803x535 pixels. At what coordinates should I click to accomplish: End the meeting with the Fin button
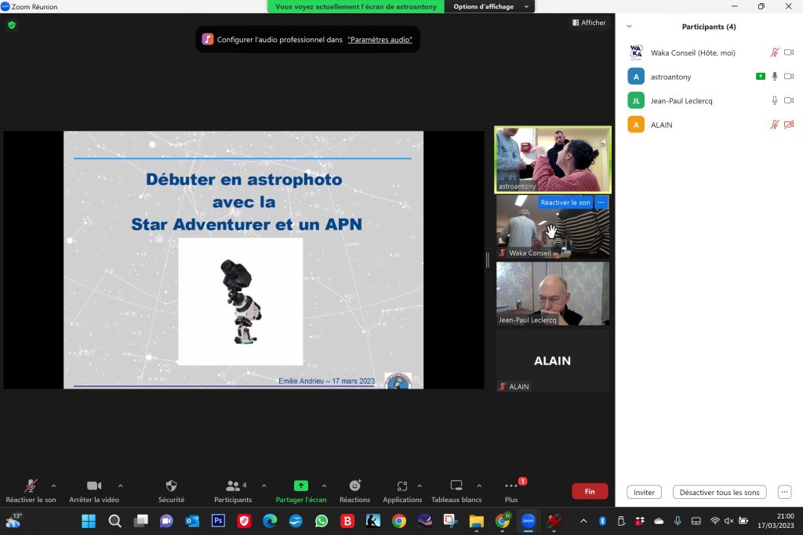(590, 491)
